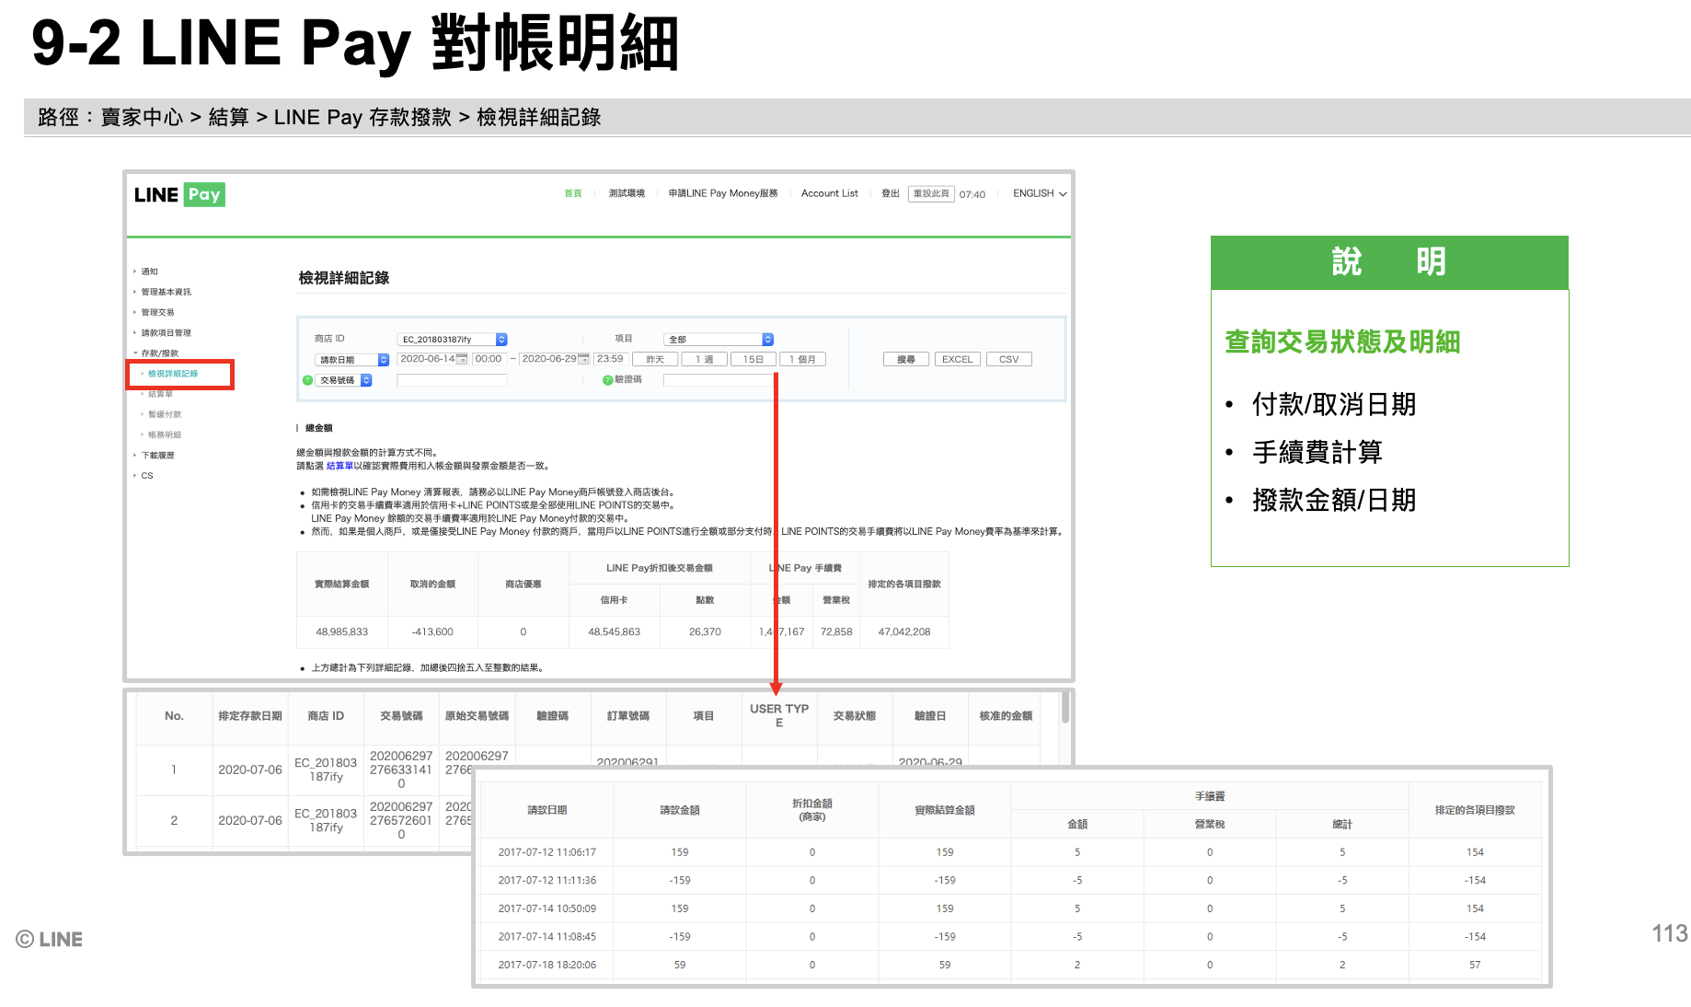Set date range with the 15日 button
Image resolution: width=1691 pixels, height=1007 pixels.
pos(753,360)
